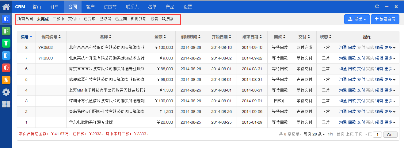The height and width of the screenshot is (148, 404).
Task: Open the 名单 menu
Action: tap(152, 6)
